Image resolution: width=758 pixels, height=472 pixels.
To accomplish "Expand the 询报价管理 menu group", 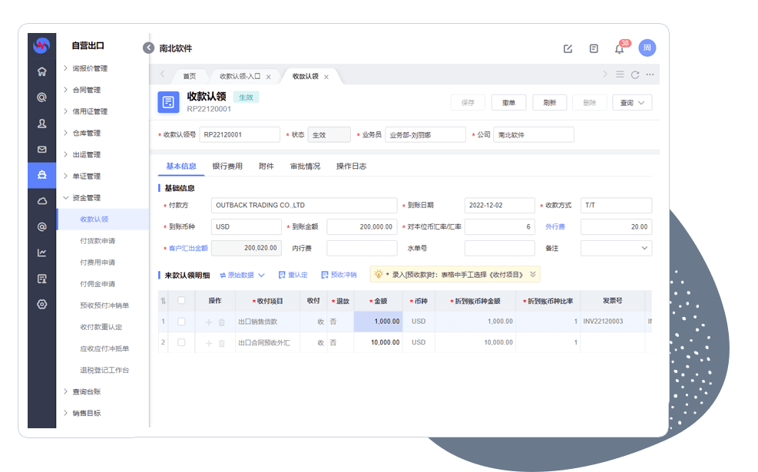I will pyautogui.click(x=89, y=68).
